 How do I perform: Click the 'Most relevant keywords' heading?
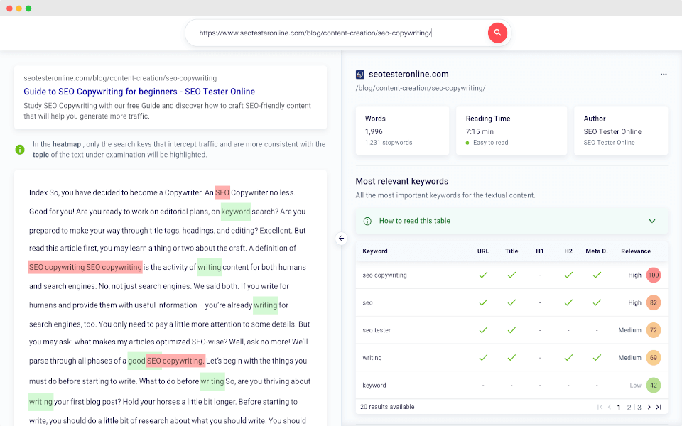tap(402, 181)
